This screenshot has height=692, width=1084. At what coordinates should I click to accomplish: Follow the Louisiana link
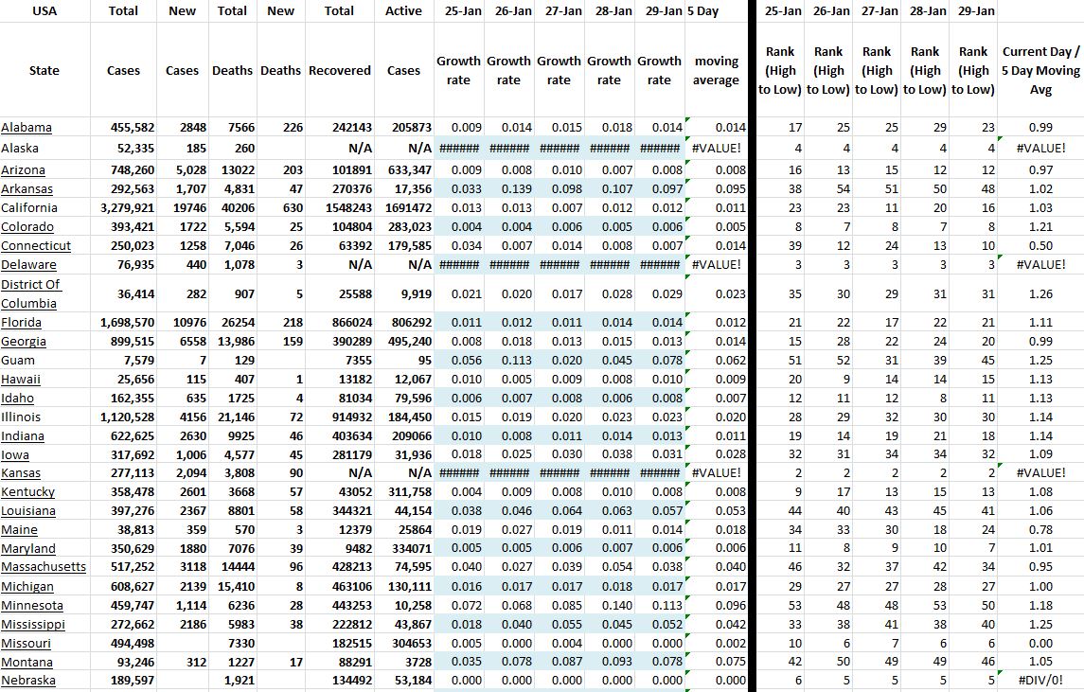pos(28,511)
